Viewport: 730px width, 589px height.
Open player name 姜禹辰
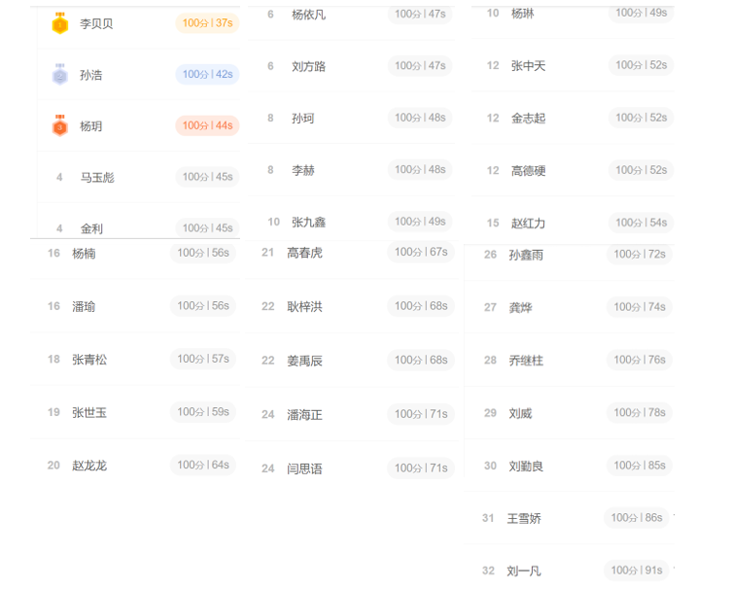304,361
